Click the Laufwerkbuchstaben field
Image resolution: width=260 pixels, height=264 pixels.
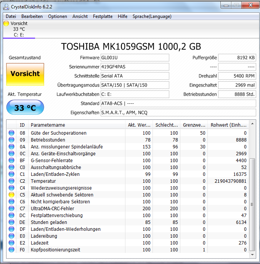pos(135,94)
